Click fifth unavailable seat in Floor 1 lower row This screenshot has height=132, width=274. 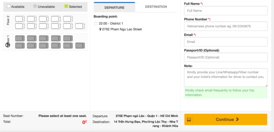click(x=68, y=46)
